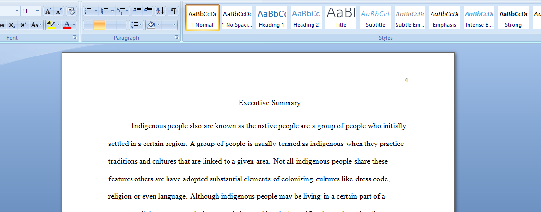Apply the No Spacing style

(x=237, y=18)
